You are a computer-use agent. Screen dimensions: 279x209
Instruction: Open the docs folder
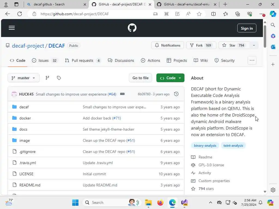tap(23, 129)
